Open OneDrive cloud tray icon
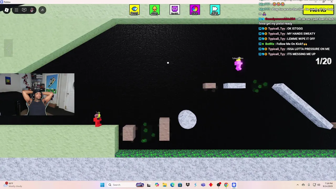Image resolution: width=336 pixels, height=189 pixels. pyautogui.click(x=303, y=185)
